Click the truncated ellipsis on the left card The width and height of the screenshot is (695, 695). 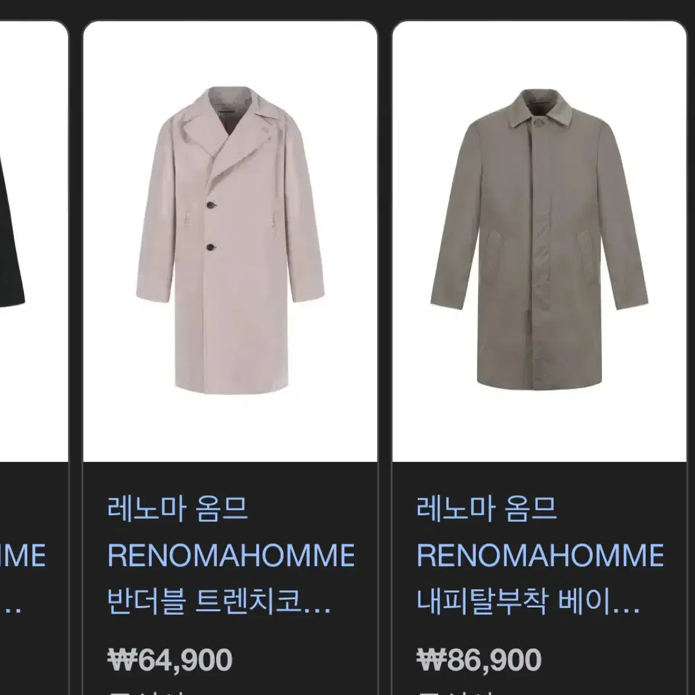[11, 609]
